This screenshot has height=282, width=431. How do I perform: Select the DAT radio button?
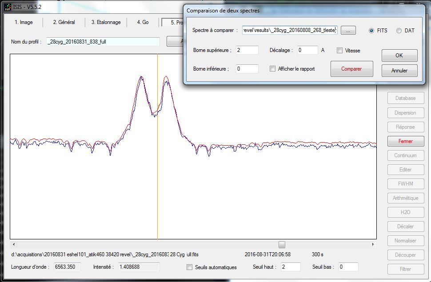click(399, 31)
